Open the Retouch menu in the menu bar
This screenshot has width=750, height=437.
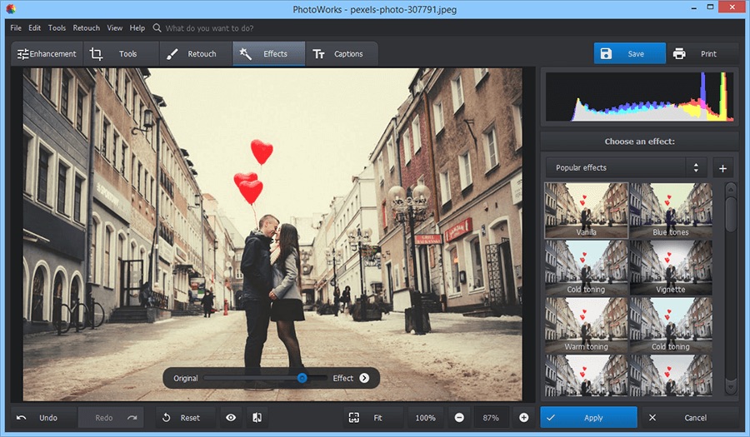coord(87,27)
